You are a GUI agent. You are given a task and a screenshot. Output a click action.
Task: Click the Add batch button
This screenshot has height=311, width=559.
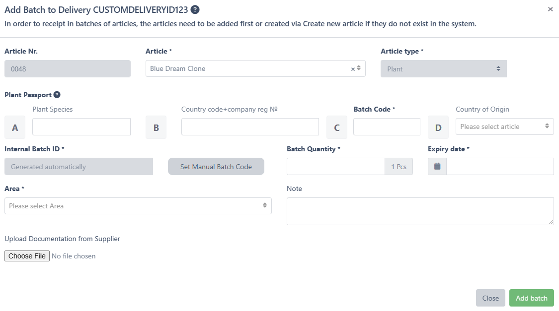pyautogui.click(x=531, y=298)
